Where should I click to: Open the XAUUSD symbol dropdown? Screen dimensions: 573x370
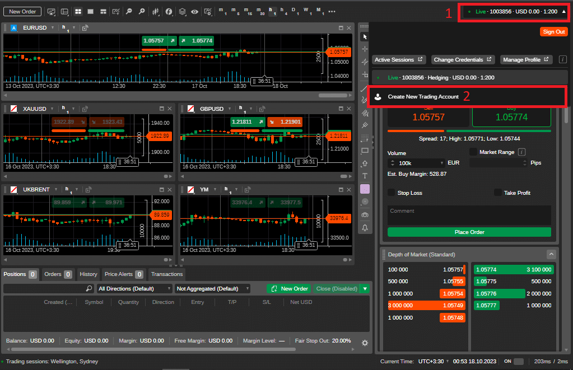(x=52, y=109)
